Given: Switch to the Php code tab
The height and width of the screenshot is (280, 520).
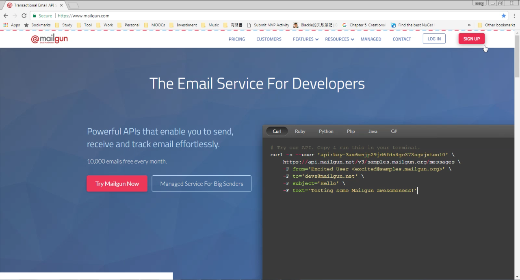Looking at the screenshot, I should coord(351,131).
